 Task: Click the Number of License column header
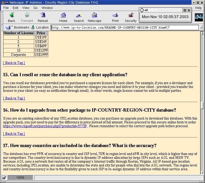[x=19, y=33]
